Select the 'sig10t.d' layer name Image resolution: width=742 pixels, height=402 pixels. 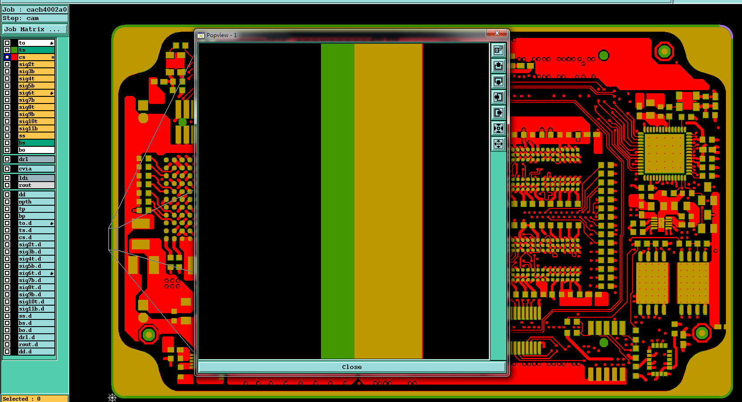click(36, 302)
